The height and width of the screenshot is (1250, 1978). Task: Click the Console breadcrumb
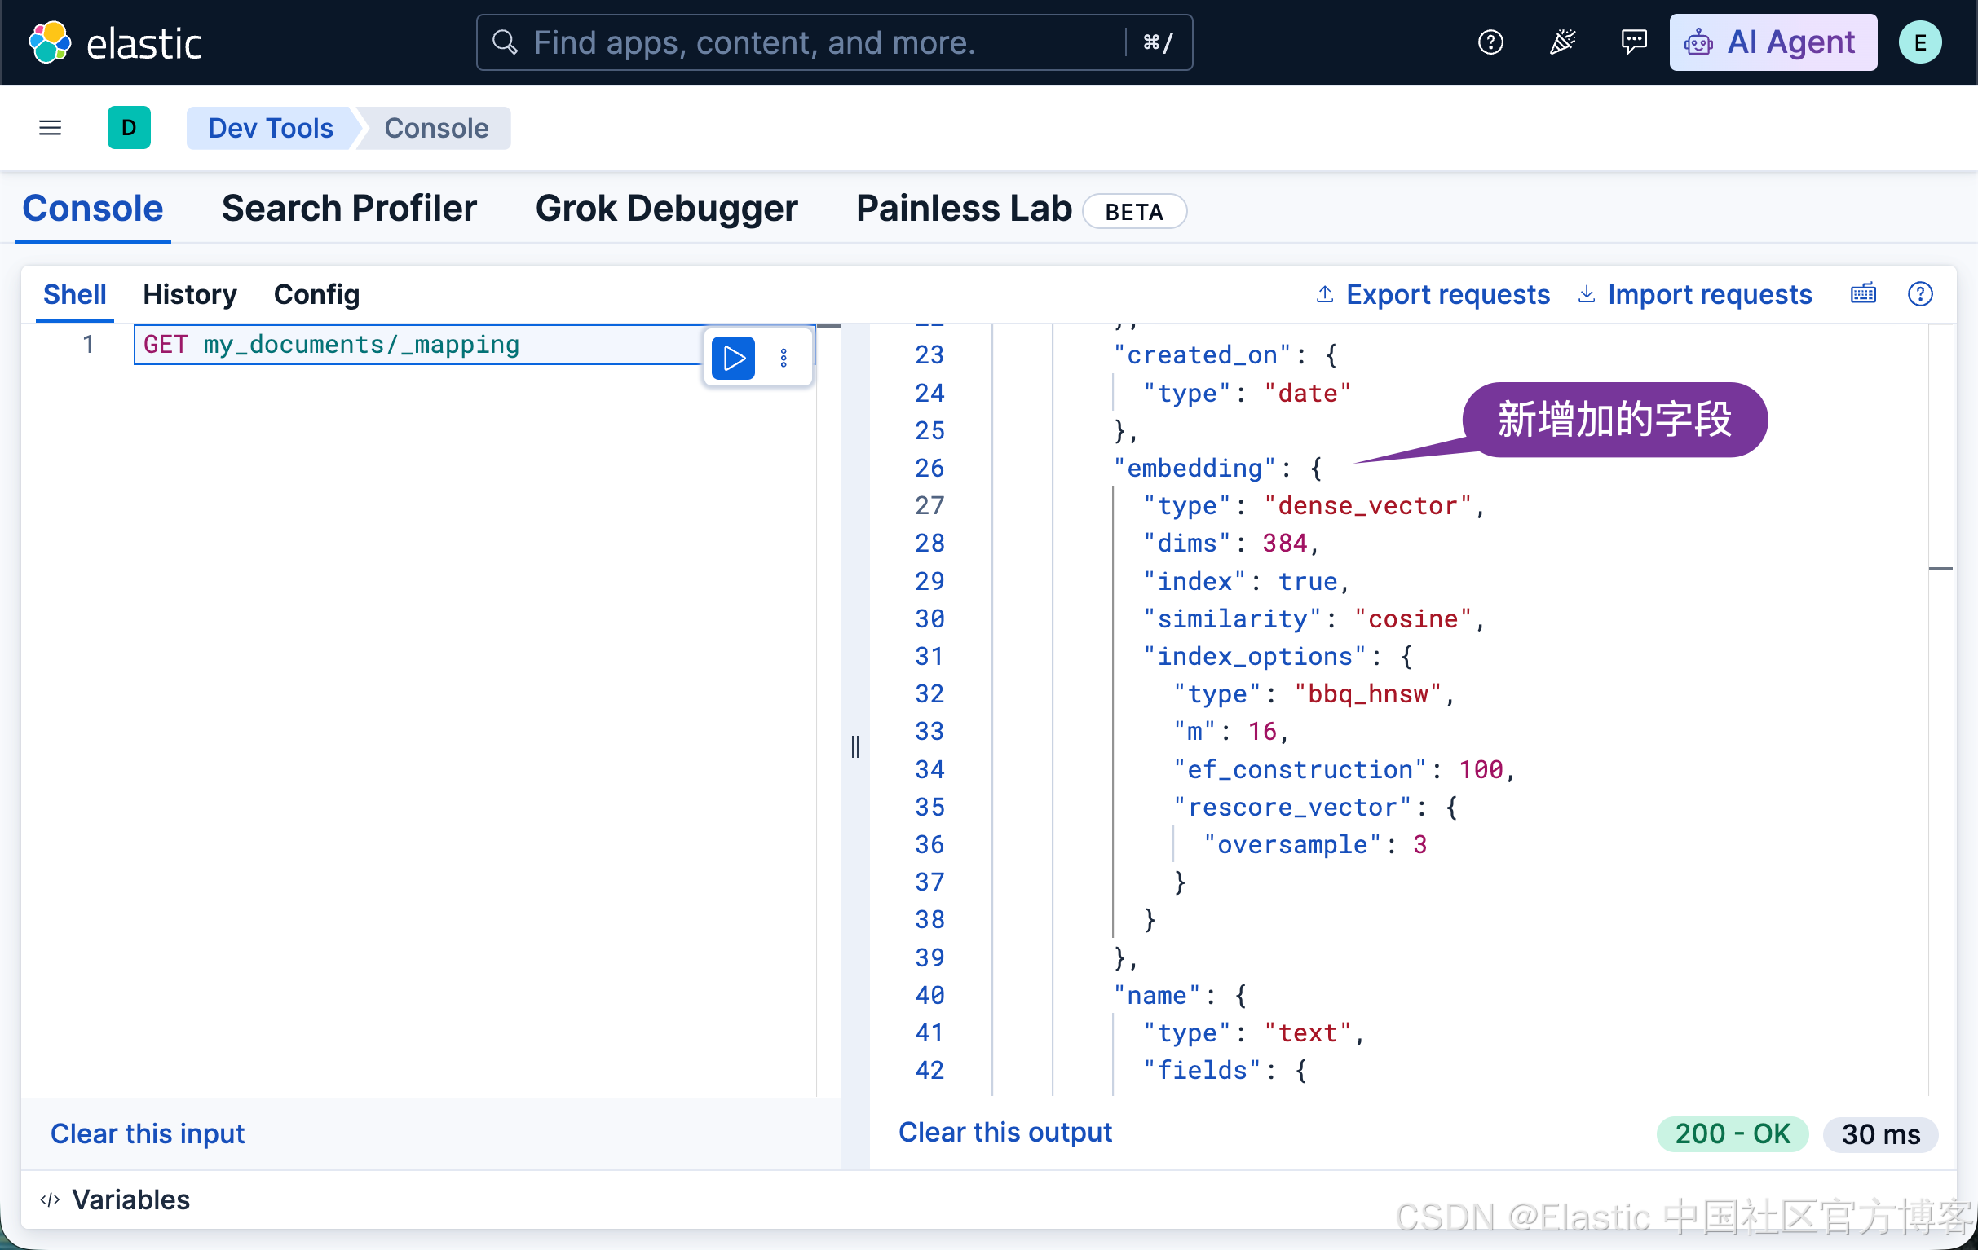[x=436, y=128]
